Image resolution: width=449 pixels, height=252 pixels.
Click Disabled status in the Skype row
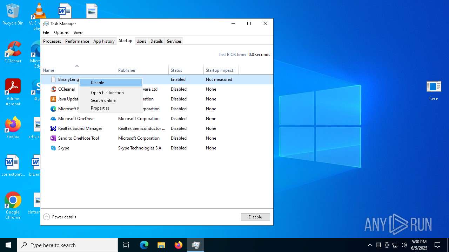pyautogui.click(x=179, y=148)
